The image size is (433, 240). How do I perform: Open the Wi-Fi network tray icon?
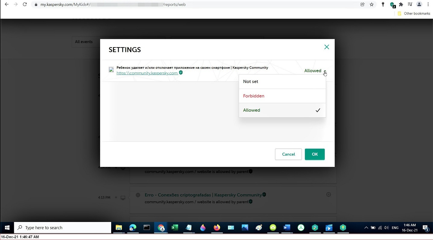(x=380, y=228)
